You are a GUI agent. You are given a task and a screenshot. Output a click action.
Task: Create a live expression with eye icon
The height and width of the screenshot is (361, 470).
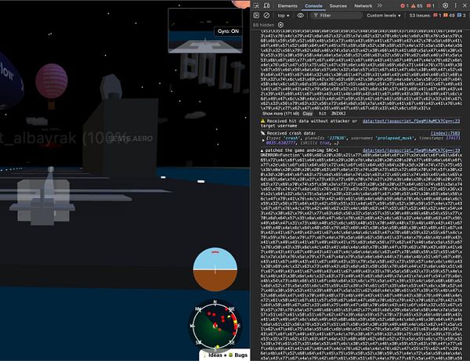(x=300, y=16)
